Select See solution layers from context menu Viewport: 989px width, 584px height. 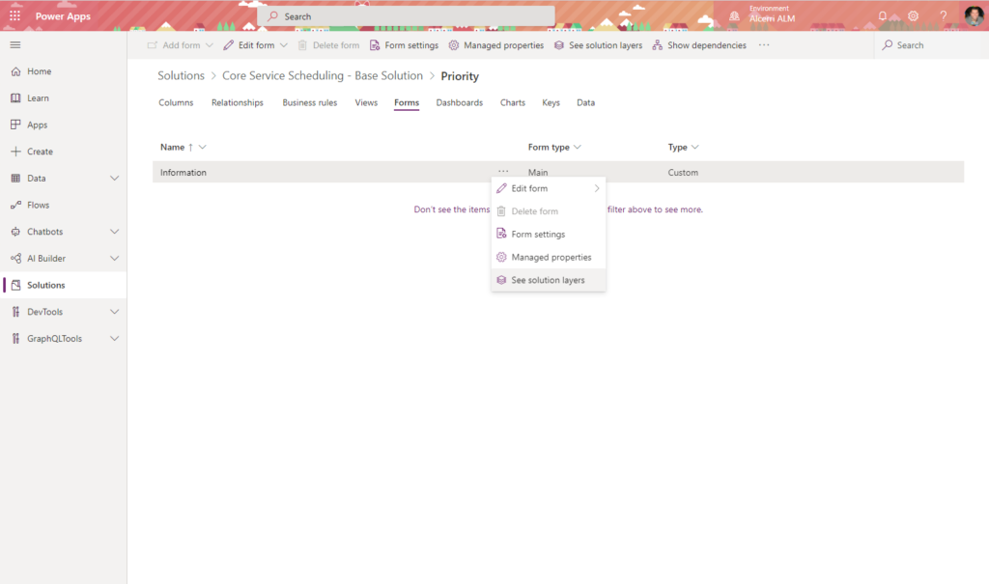point(548,280)
